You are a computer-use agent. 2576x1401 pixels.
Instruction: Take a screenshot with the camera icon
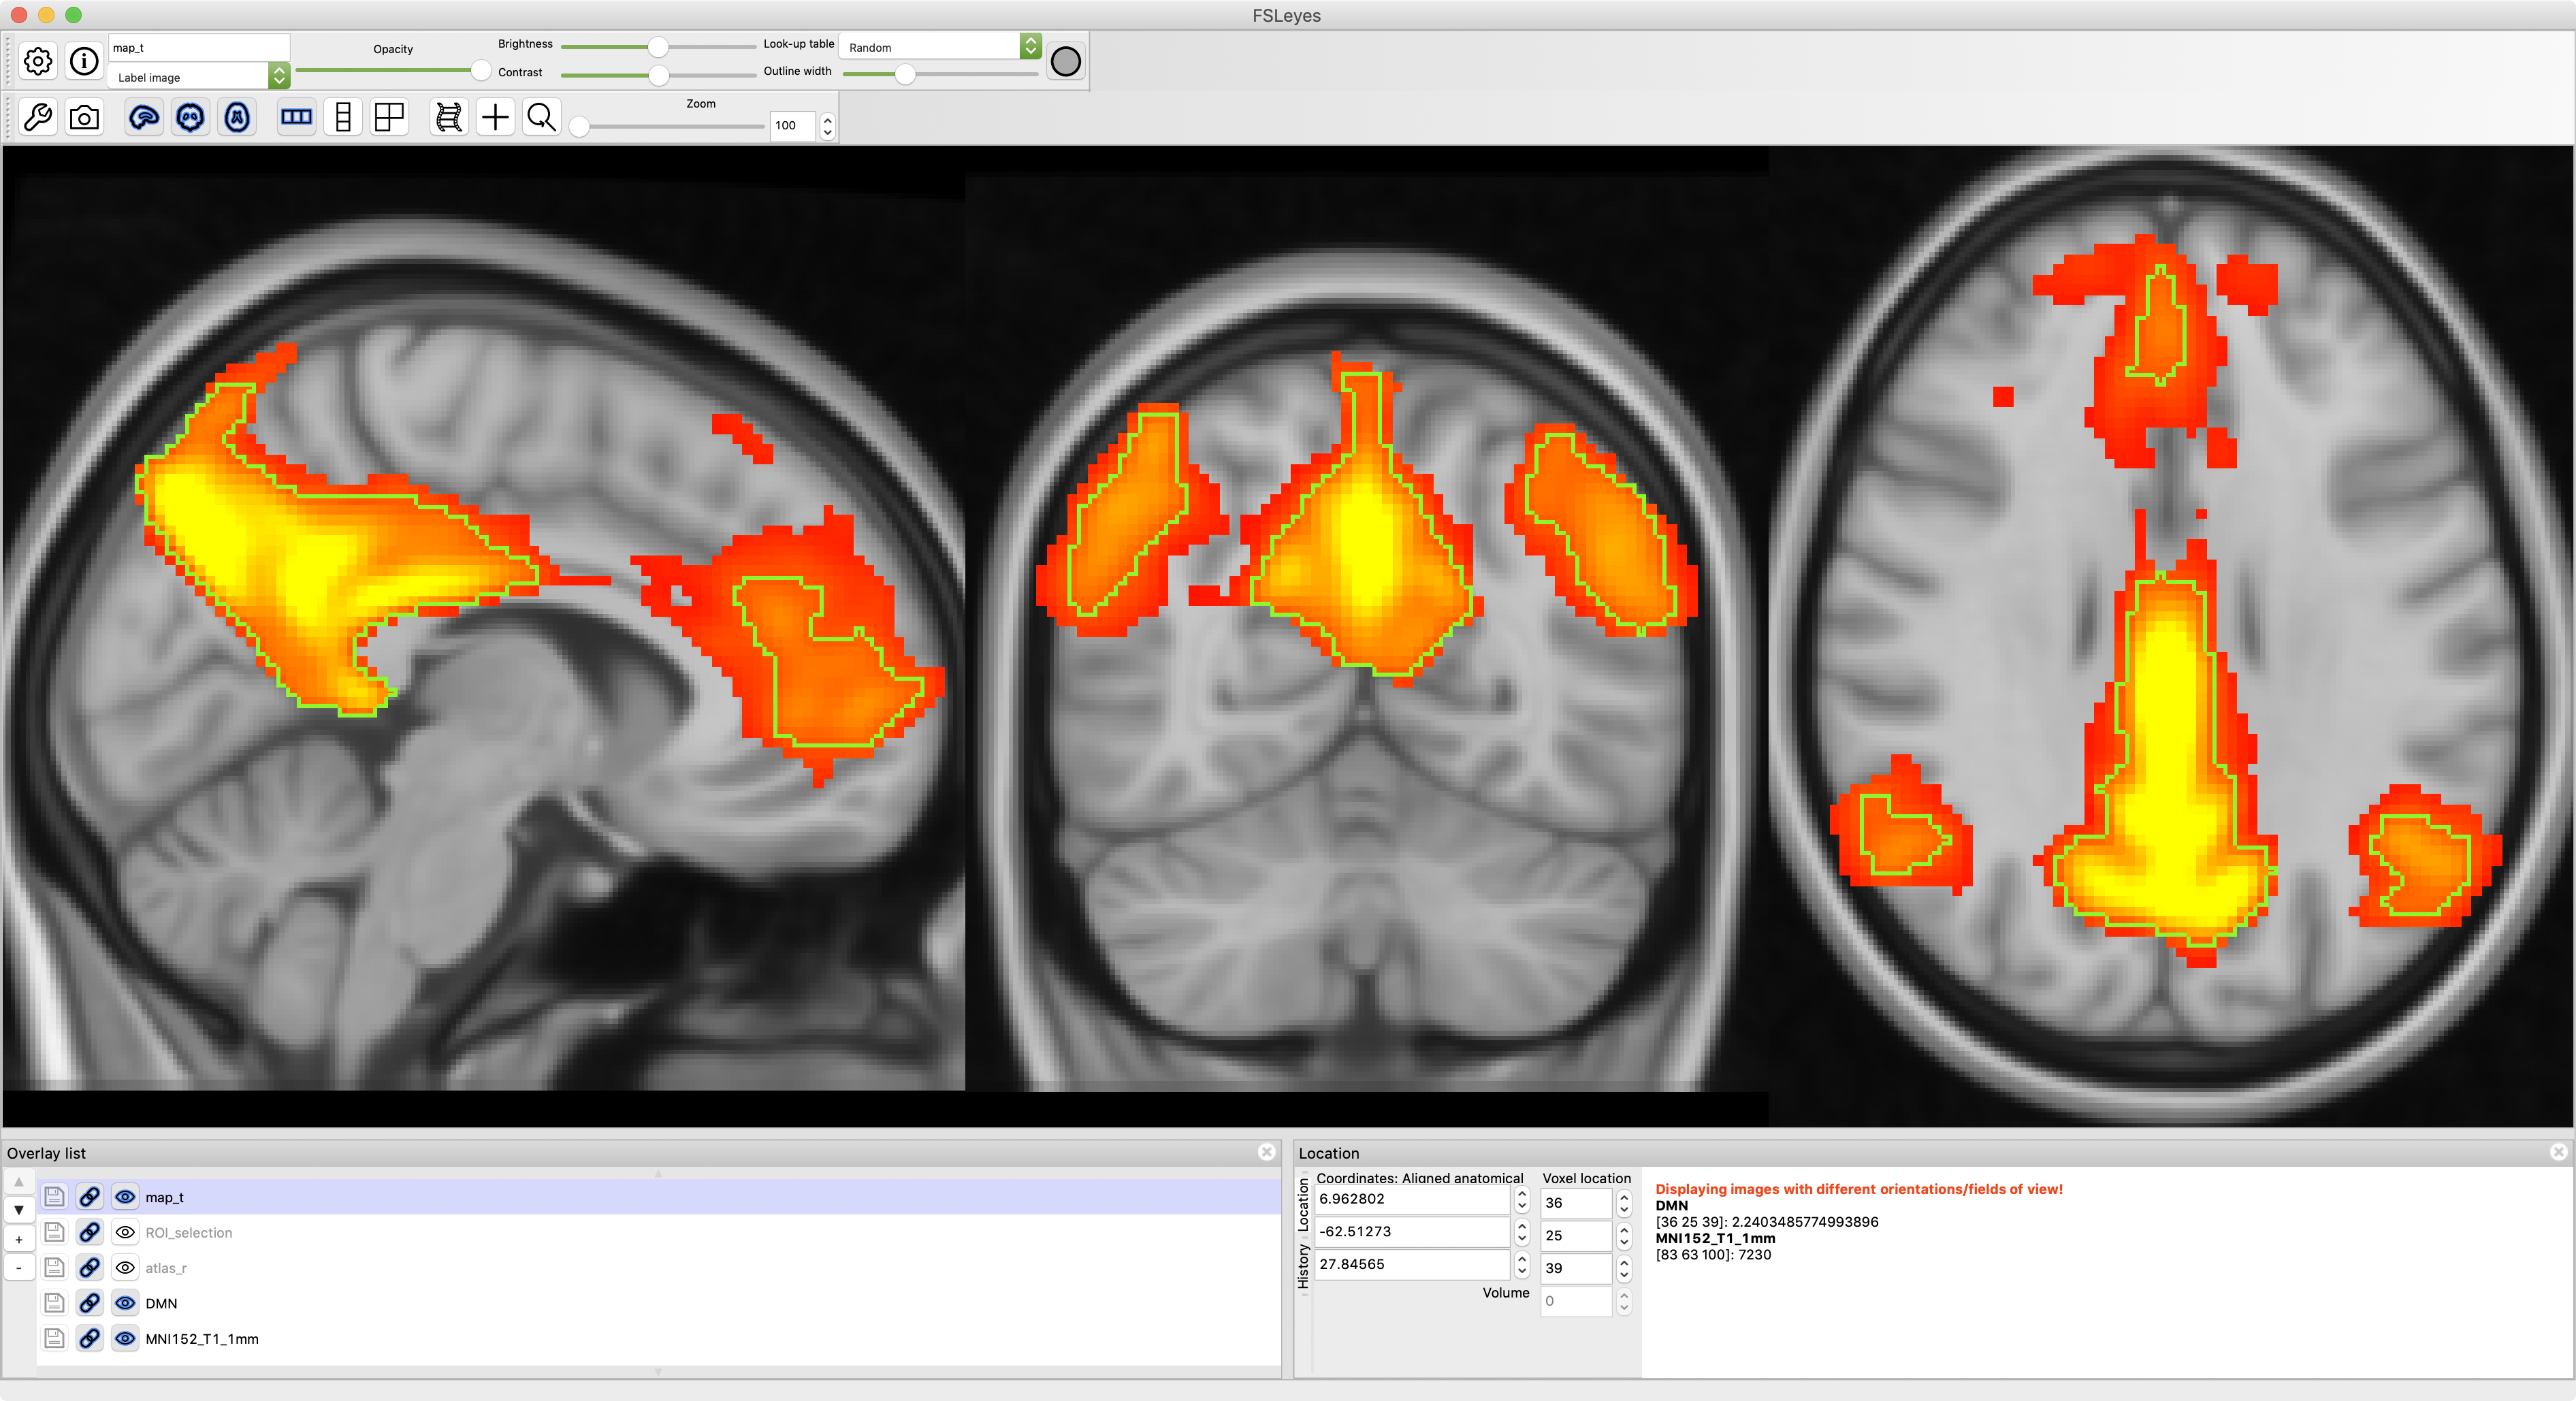(84, 117)
